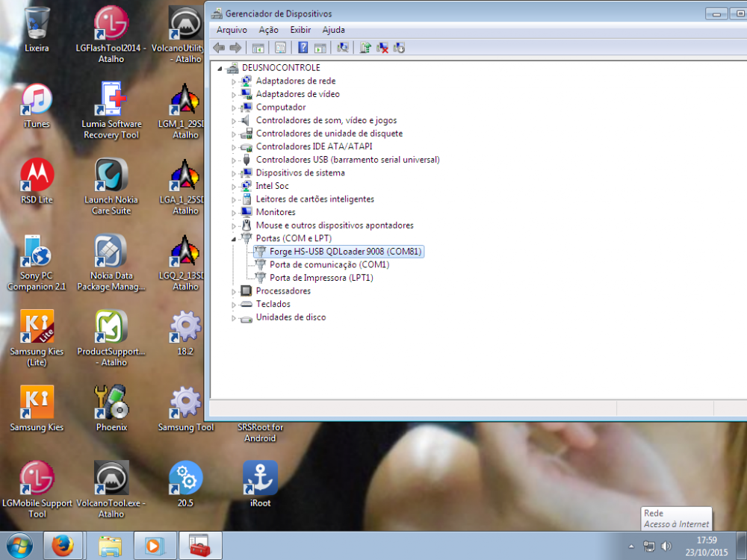The width and height of the screenshot is (747, 560).
Task: Expand Adaptadores de rede node
Action: pos(233,82)
